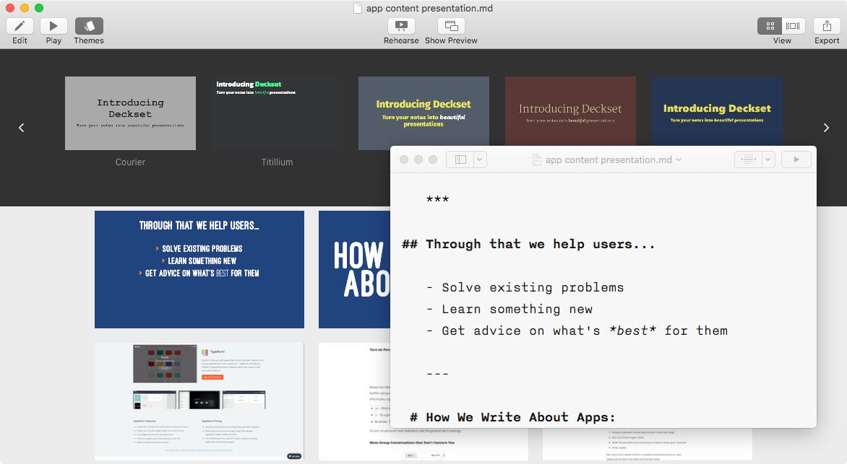
Task: Toggle the Themes panel button
Action: (x=89, y=26)
